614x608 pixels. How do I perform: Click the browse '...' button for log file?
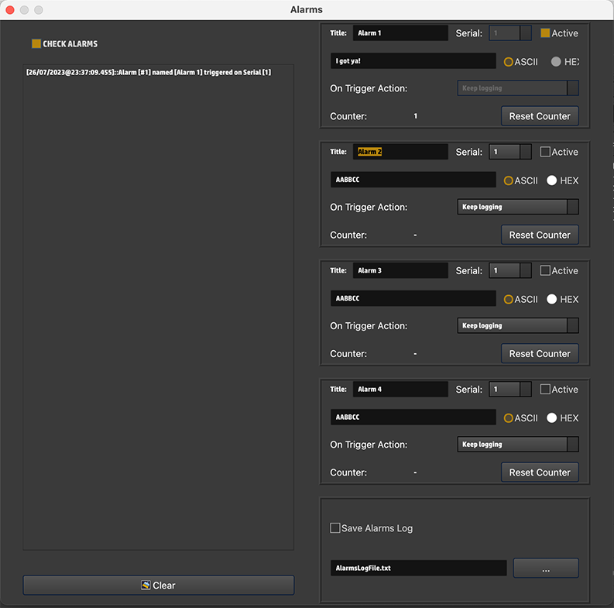[x=545, y=568]
